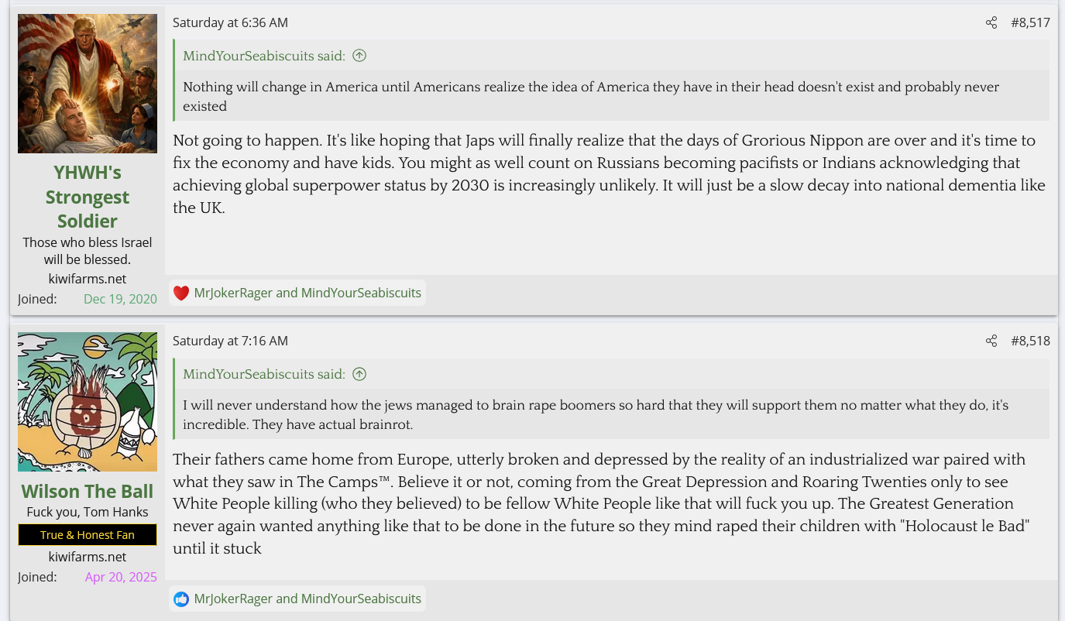The height and width of the screenshot is (621, 1065).
Task: Jump to quoted post arrow in post #8,518
Action: [359, 374]
